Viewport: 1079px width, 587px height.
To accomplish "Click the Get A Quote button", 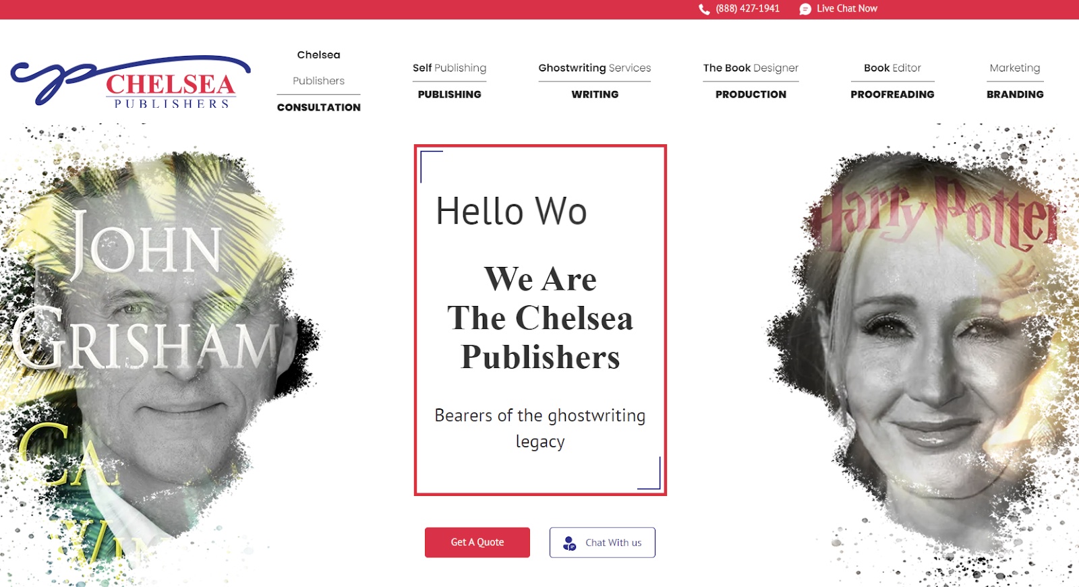I will click(x=477, y=543).
